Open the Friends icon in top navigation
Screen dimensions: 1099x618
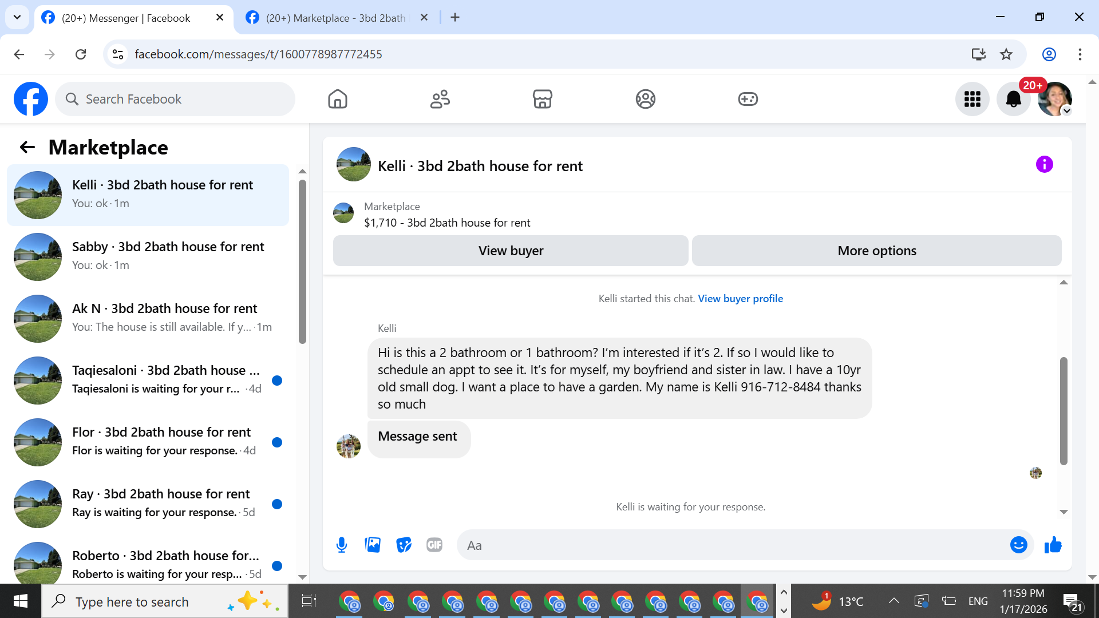click(x=440, y=99)
